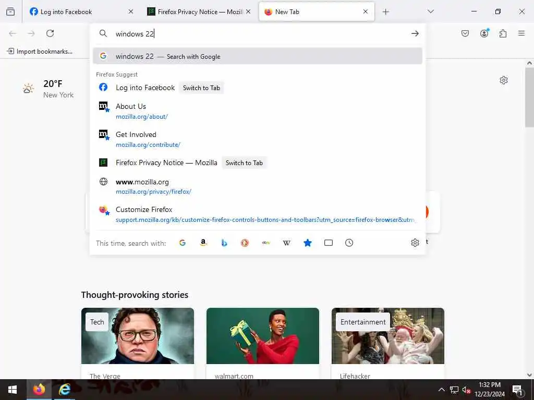Open Extensions puzzle icon

click(503, 33)
